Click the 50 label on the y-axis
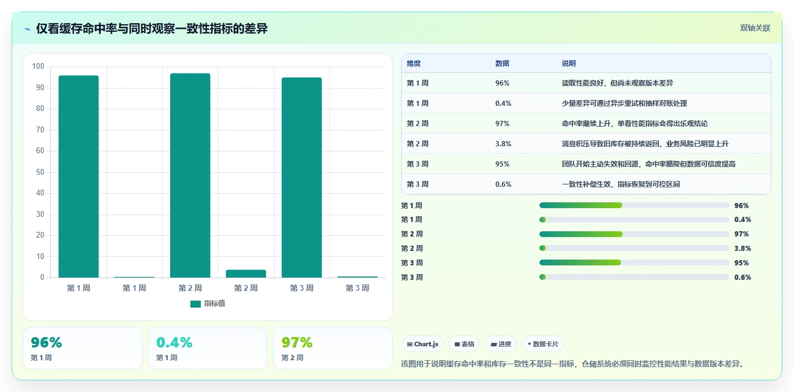 click(40, 172)
